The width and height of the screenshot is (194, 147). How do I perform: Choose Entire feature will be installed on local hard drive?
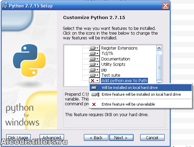140,94
